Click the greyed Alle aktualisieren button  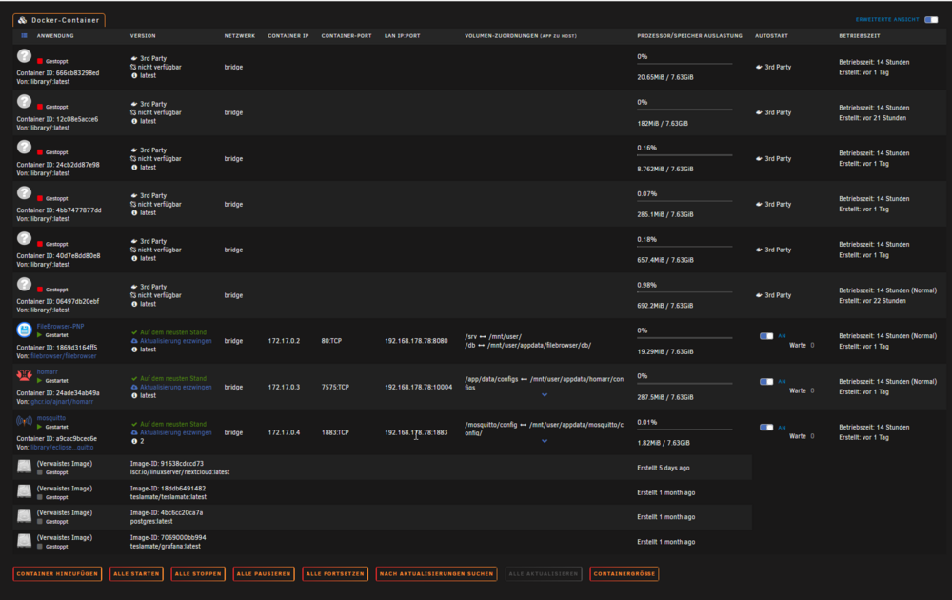(x=544, y=573)
